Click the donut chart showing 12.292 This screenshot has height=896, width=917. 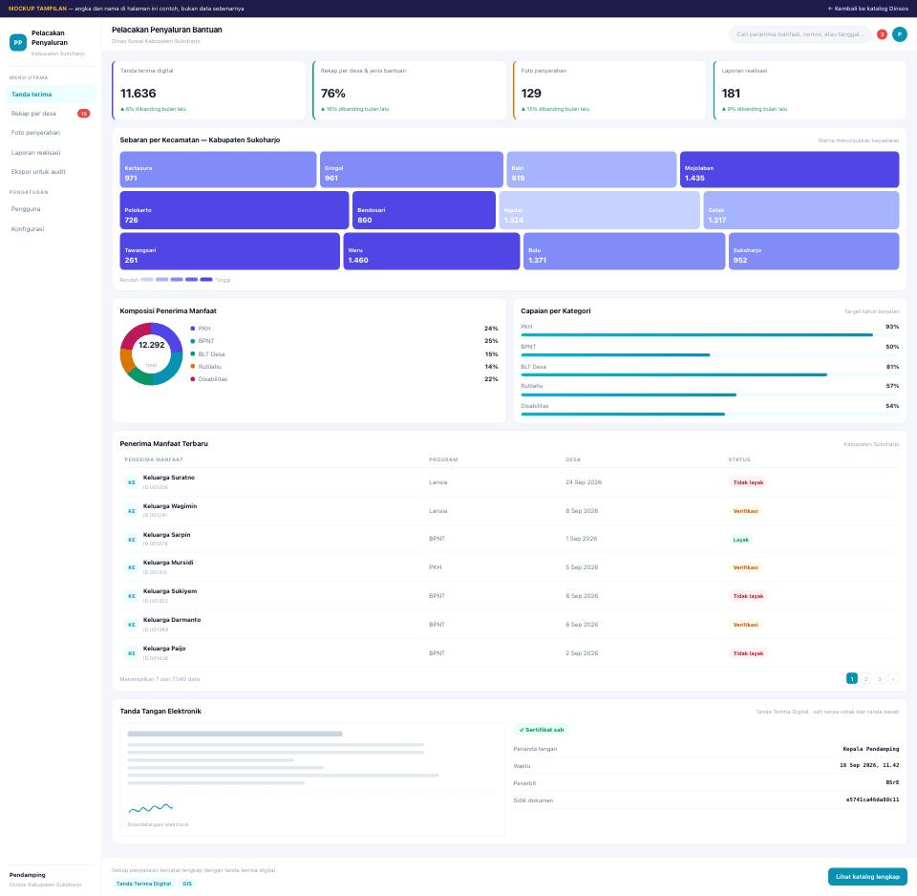[x=152, y=353]
